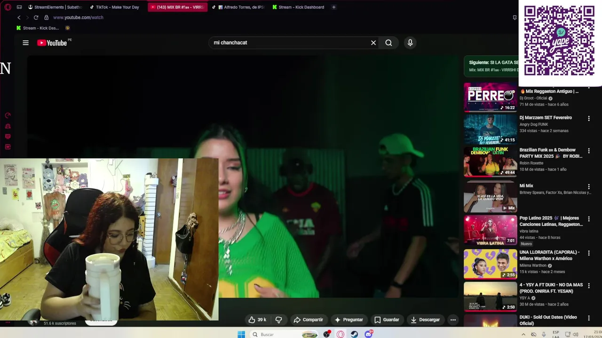Open the YouTube hamburger guide menu
Screen dimensions: 602x338
click(25, 43)
